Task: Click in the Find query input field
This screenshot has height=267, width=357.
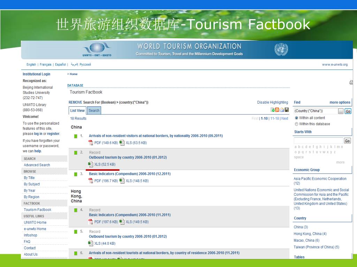Action: [x=316, y=111]
